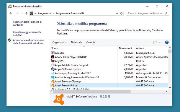Click the 20,3 MB size cell
This screenshot has height=112, width=180.
click(128, 57)
